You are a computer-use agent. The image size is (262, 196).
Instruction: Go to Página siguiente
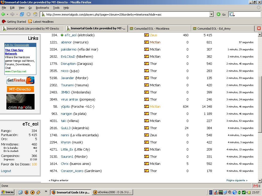[x=237, y=180]
